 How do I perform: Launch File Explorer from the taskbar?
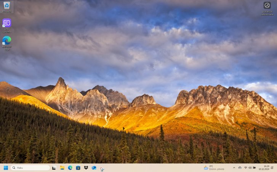click(62, 167)
